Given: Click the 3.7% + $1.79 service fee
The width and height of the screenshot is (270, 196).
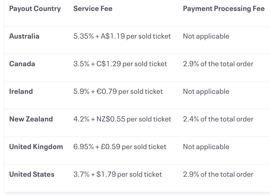Looking at the screenshot, I should [x=118, y=174].
